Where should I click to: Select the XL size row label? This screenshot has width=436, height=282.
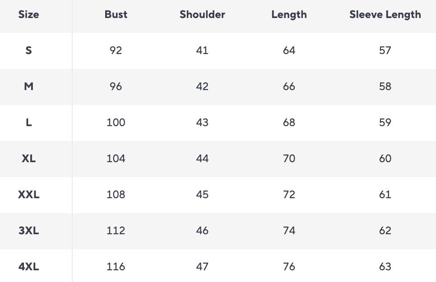point(28,159)
